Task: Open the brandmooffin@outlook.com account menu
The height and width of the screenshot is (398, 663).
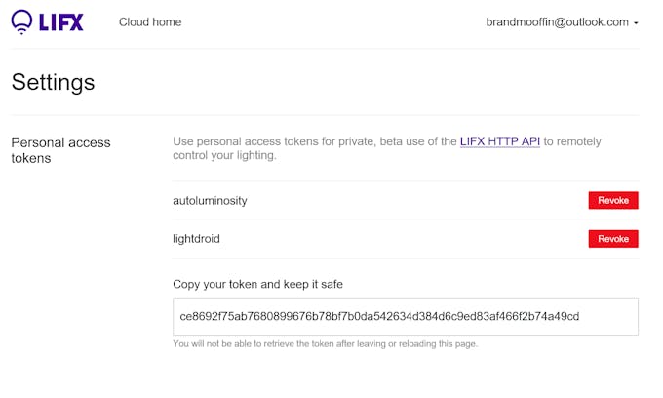Action: 557,21
